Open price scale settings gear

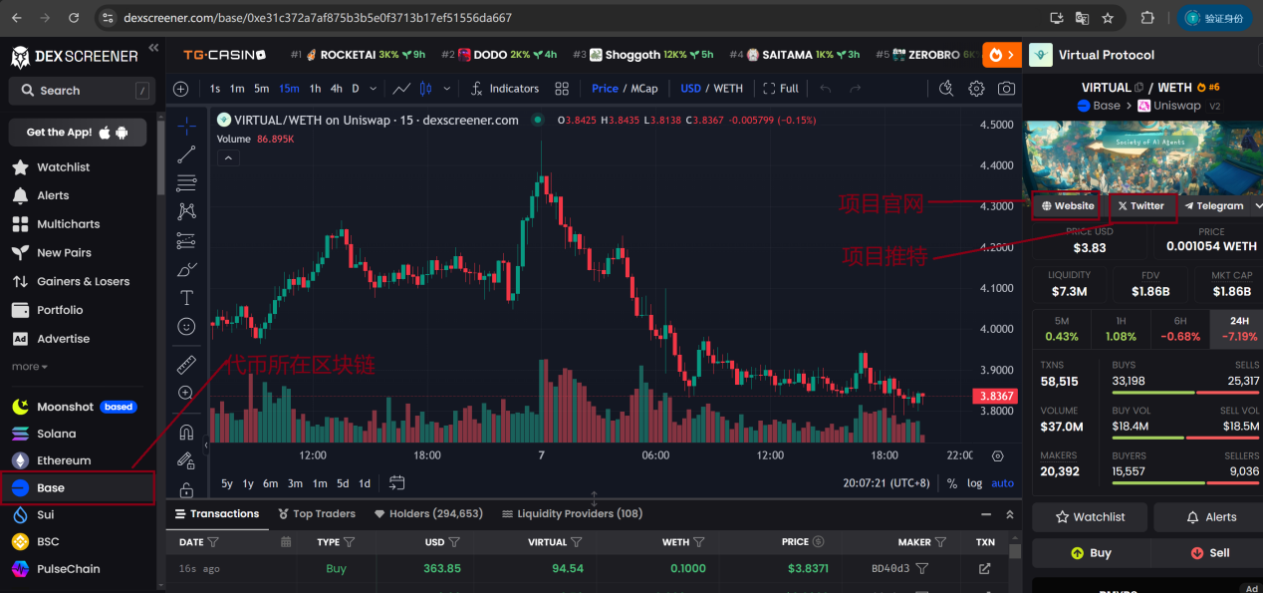[997, 455]
